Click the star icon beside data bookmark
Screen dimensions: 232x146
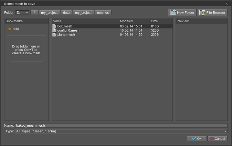click(10, 29)
